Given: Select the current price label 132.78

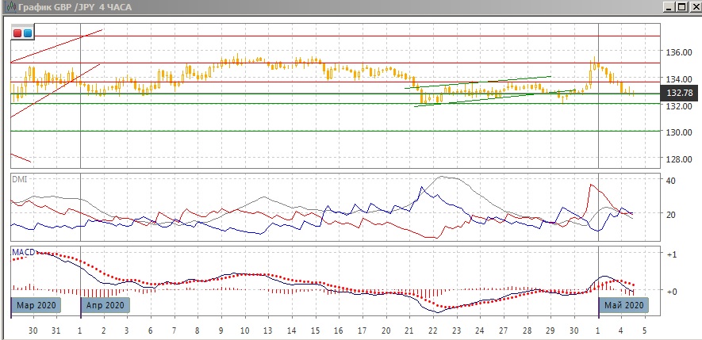Looking at the screenshot, I should [678, 93].
